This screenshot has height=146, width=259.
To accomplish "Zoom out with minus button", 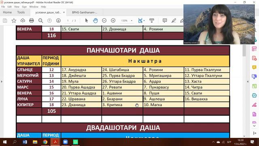I will pyautogui.click(x=104, y=21).
